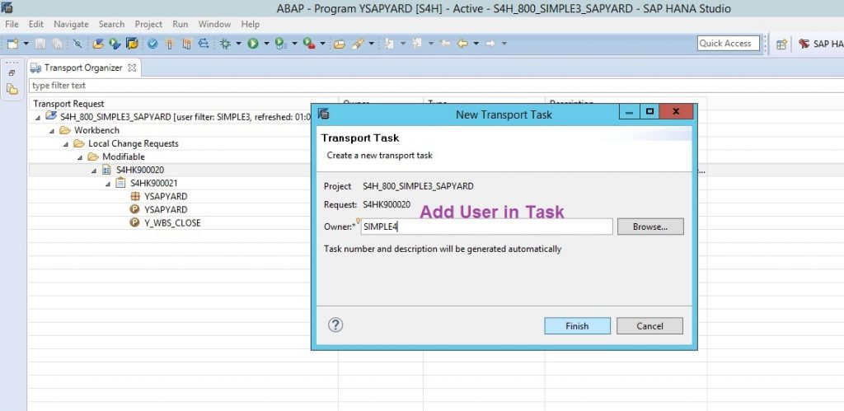Click the Save toolbar icon
Screen dimensions: 844x411
click(40, 44)
